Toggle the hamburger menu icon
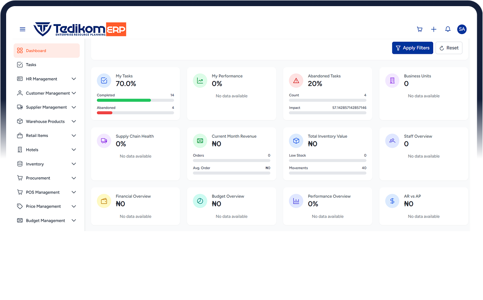Viewport: 483px width, 300px height. pyautogui.click(x=22, y=29)
